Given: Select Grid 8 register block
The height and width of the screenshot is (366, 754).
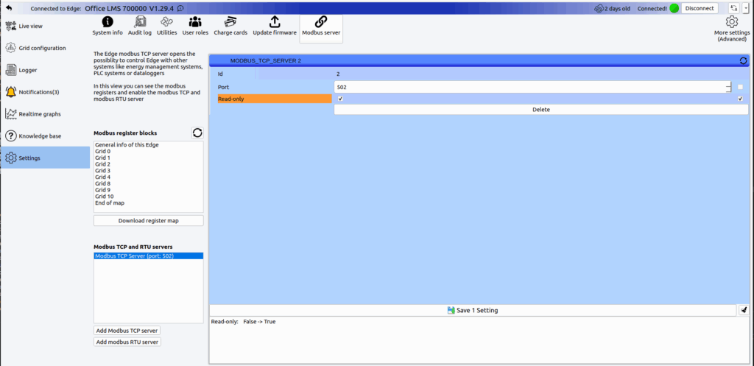Looking at the screenshot, I should pos(102,183).
